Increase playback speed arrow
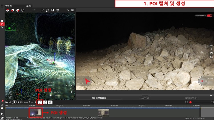This screenshot has width=214, height=120. [35, 102]
